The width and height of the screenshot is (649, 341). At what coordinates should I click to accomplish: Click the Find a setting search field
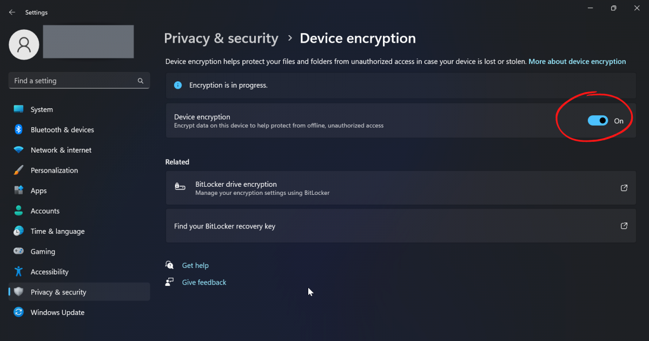pyautogui.click(x=73, y=81)
